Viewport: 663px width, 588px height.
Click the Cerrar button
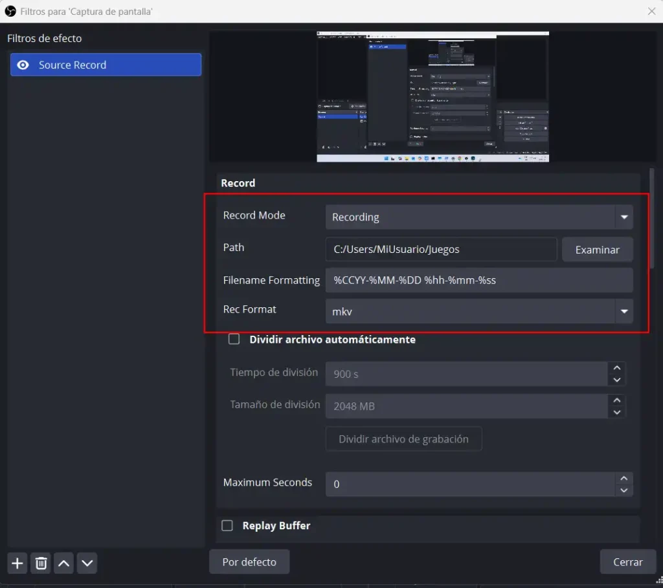pyautogui.click(x=628, y=562)
